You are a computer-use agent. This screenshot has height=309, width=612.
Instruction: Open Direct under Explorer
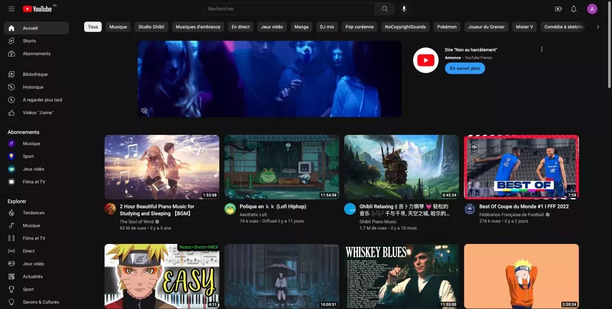[36, 251]
